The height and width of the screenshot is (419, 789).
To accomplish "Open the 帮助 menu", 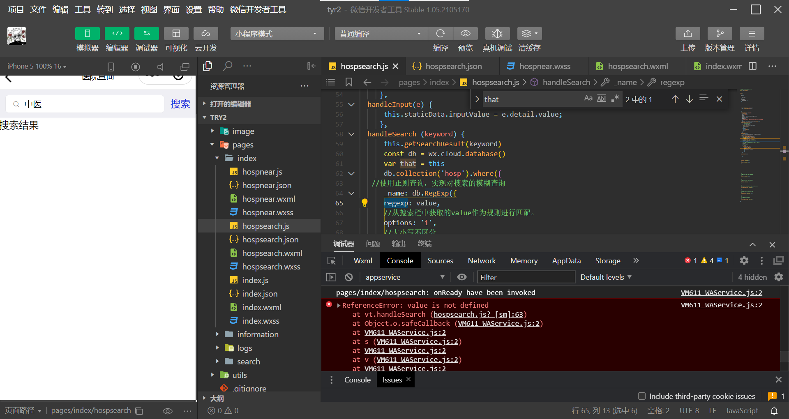I will (216, 9).
